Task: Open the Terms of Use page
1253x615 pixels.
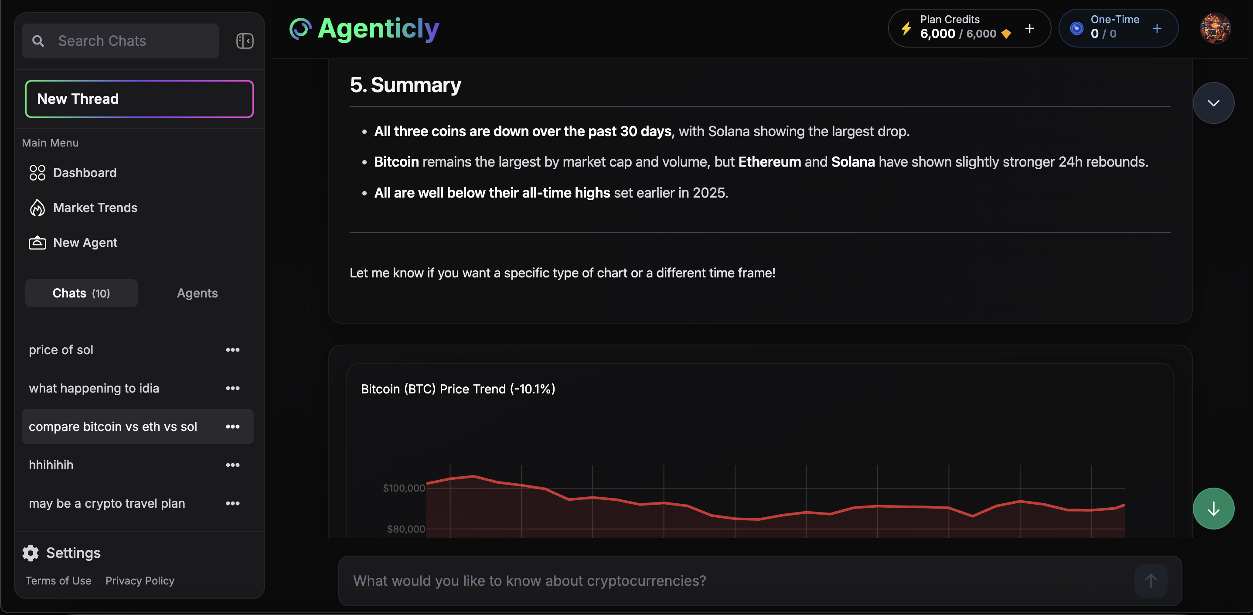Action: click(58, 581)
